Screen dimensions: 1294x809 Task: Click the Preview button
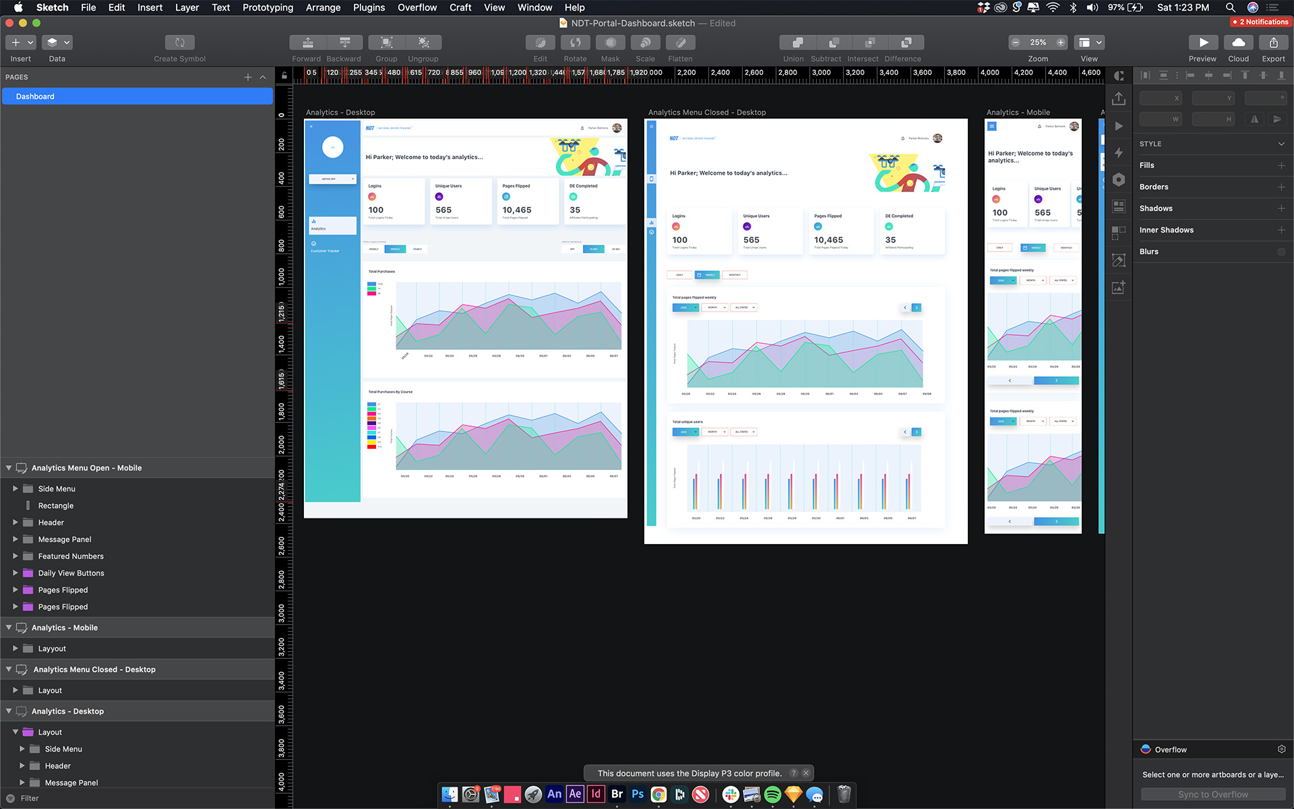[1202, 42]
